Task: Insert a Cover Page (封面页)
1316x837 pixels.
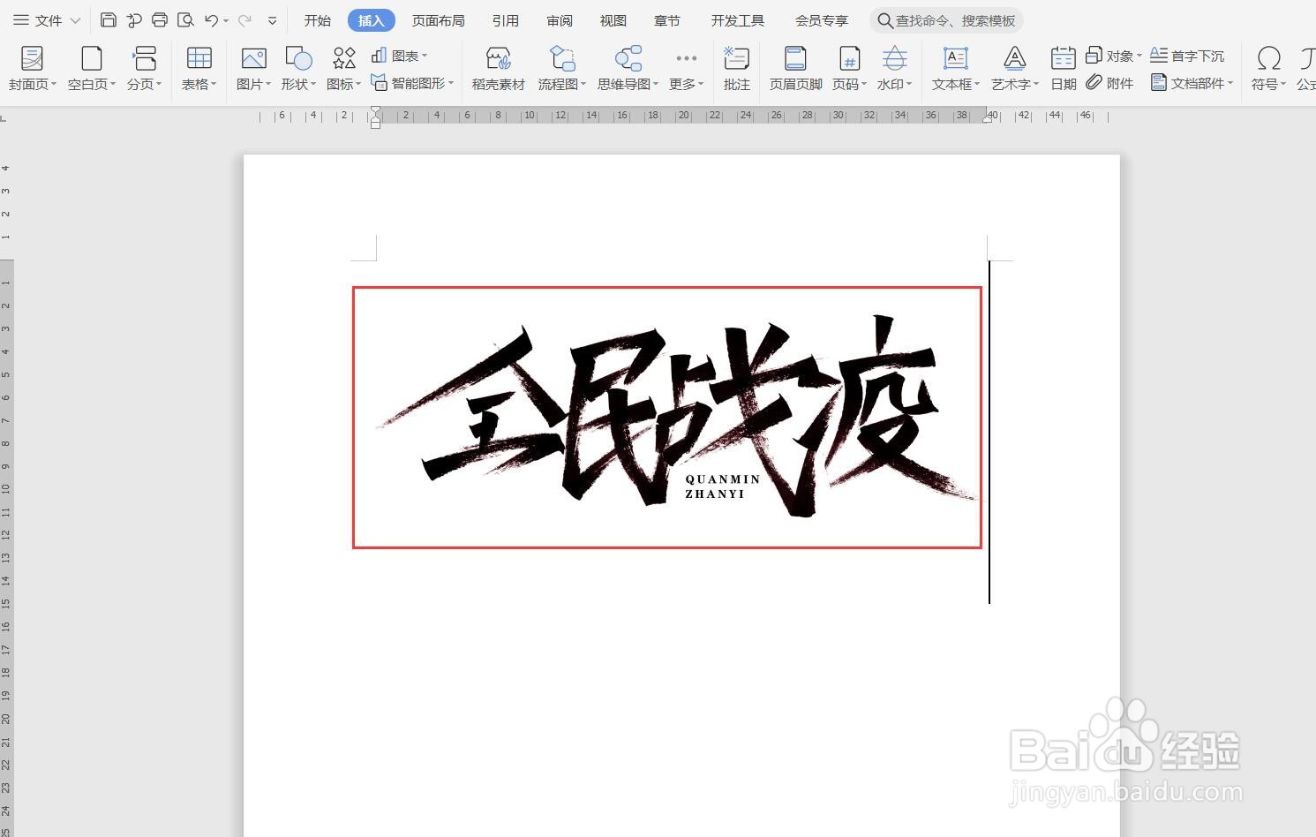Action: 33,69
